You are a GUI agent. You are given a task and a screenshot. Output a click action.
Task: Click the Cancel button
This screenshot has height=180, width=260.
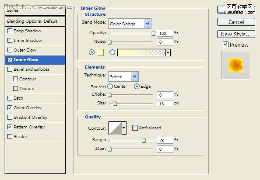pos(236,22)
